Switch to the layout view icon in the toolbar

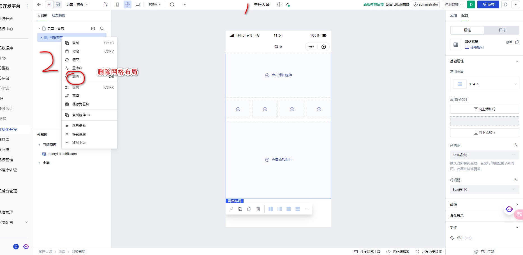[58, 4]
